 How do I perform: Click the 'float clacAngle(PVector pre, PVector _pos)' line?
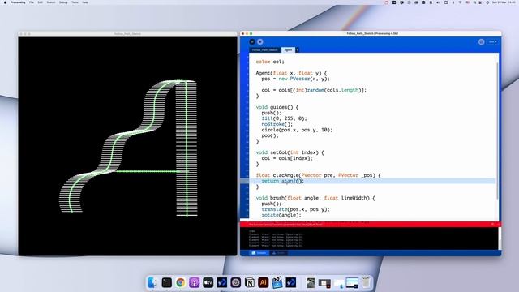(x=318, y=175)
